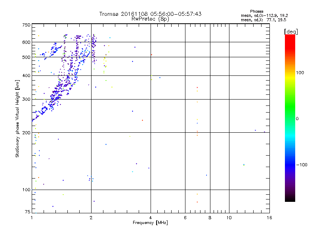The image size is (317, 237).
Task: Click the subtitle "RwPretec (8p)"
Action: coord(150,19)
